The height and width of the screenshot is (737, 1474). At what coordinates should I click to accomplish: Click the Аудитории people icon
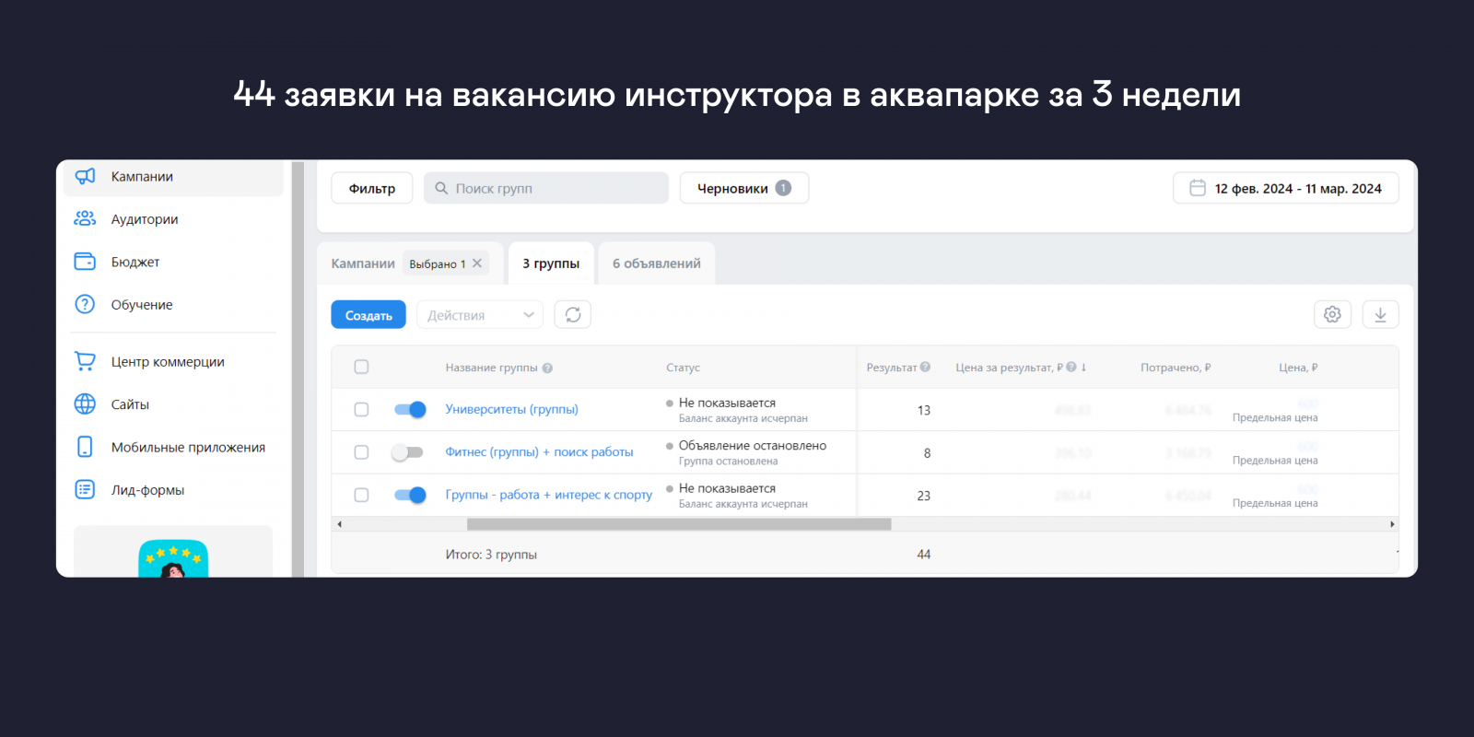pyautogui.click(x=85, y=218)
